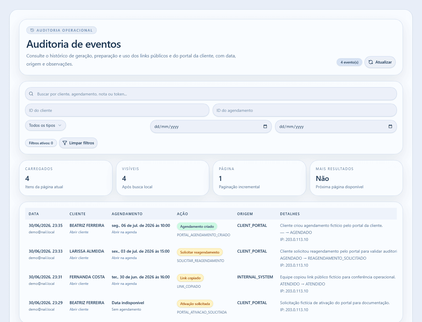The width and height of the screenshot is (422, 322).
Task: Focus the Buscar por cliente search field
Action: pos(211,94)
